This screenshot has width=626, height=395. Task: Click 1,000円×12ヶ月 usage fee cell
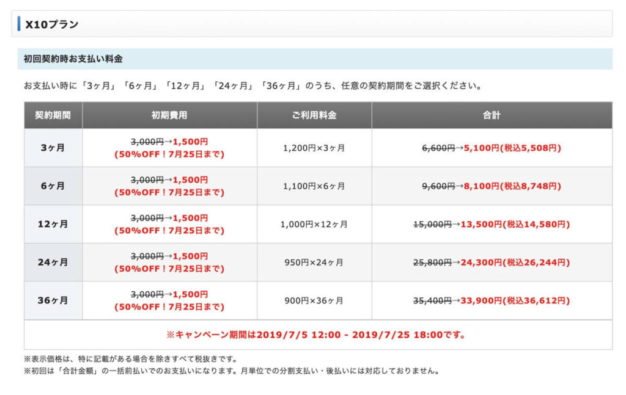coord(314,225)
